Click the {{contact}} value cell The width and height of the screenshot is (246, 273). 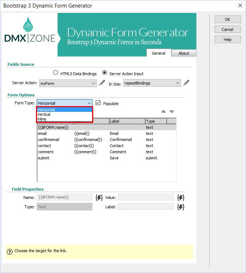click(84, 146)
